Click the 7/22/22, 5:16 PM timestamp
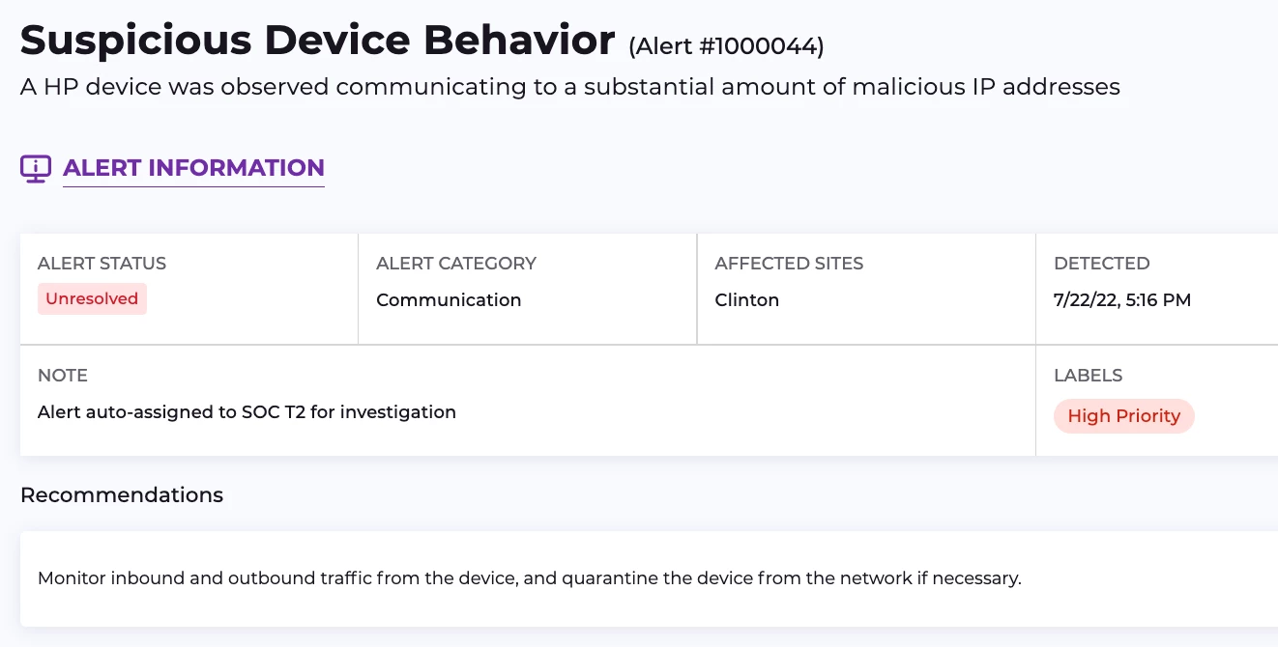Viewport: 1278px width, 647px height. tap(1121, 300)
